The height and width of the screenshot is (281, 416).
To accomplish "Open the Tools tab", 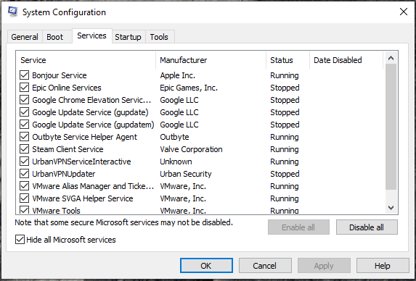I will click(159, 37).
